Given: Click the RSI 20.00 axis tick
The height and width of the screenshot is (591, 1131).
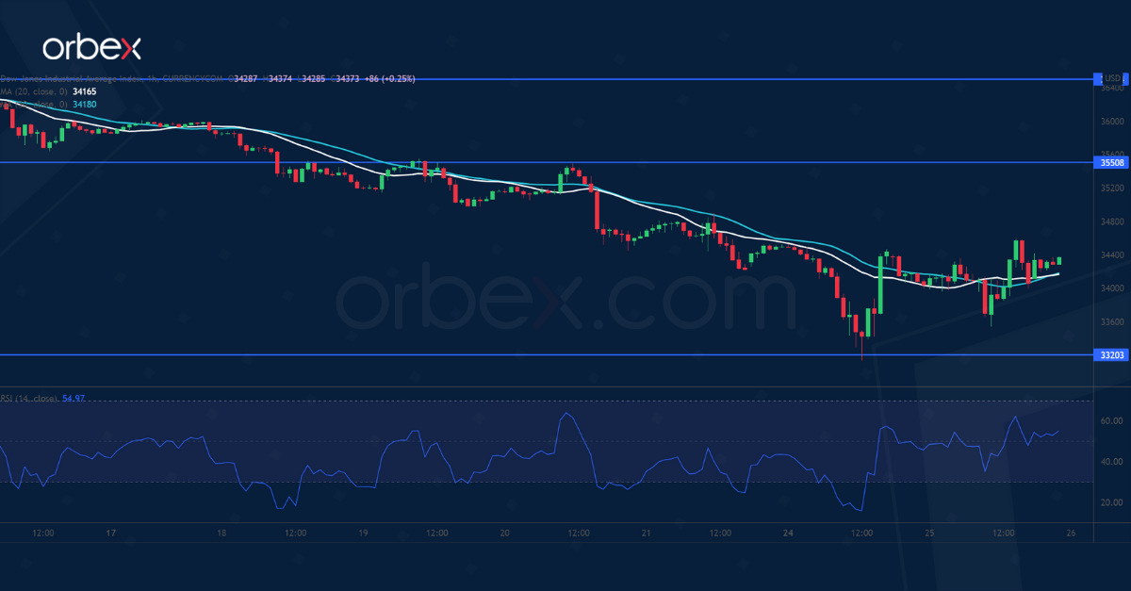Looking at the screenshot, I should 1113,502.
